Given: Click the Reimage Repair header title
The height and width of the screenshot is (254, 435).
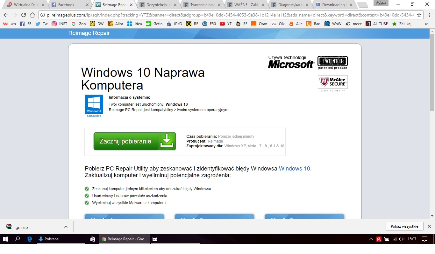Looking at the screenshot, I should [89, 33].
